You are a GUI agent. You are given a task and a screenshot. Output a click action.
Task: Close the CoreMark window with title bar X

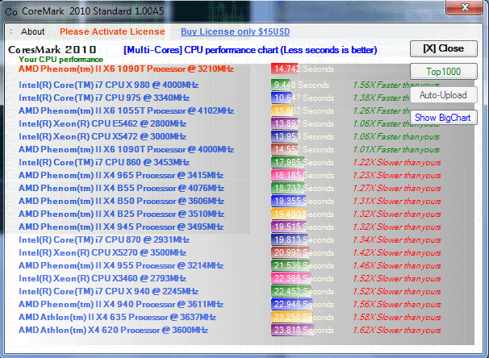point(465,7)
